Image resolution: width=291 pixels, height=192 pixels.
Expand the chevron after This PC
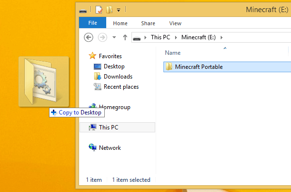tap(176, 37)
